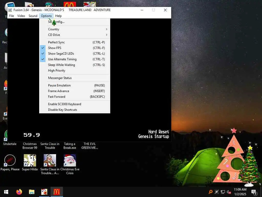262x197 pixels.
Task: Uncheck Show SegaCD LEDs option
Action: tap(75, 54)
